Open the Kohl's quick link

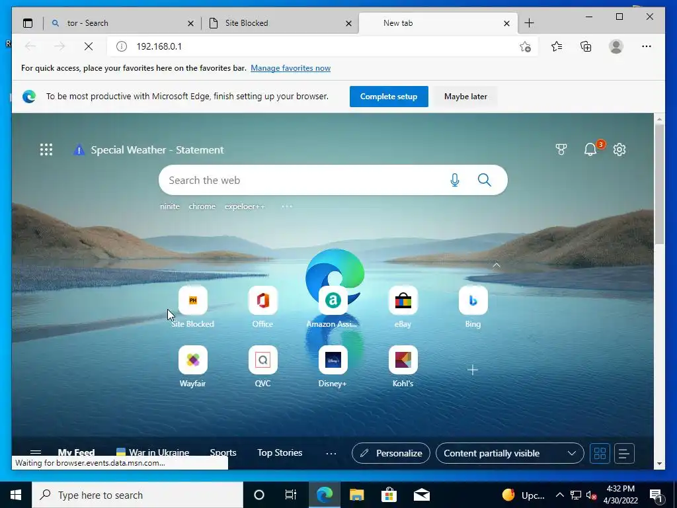click(403, 366)
